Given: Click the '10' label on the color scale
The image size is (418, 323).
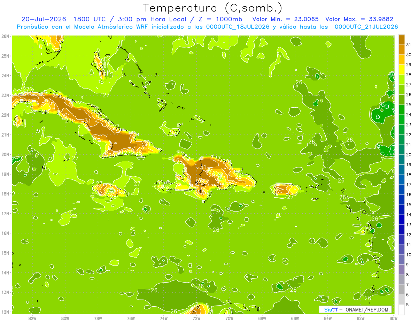Looking at the screenshot, I should point(409,254).
